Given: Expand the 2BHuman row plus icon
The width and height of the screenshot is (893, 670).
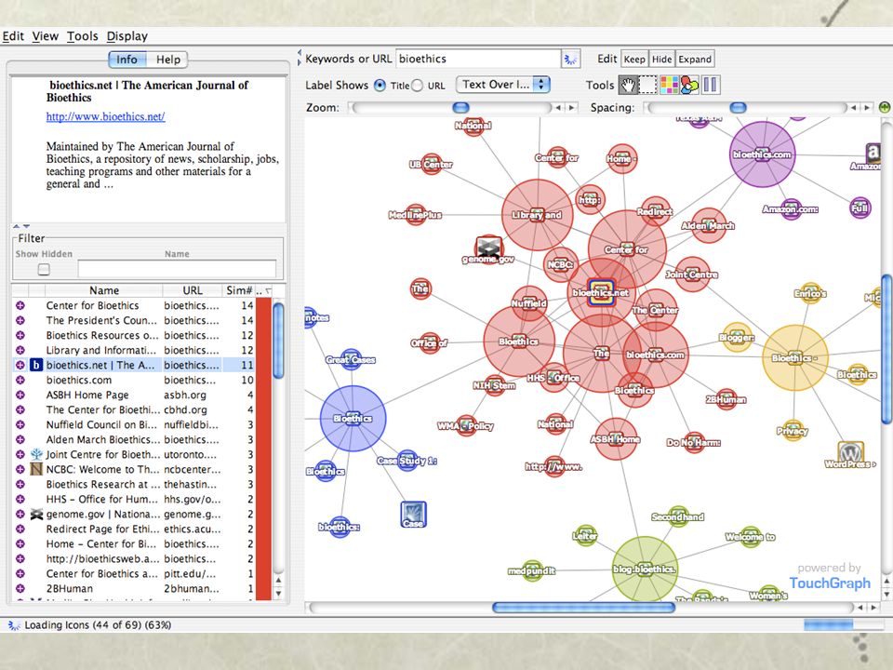Looking at the screenshot, I should pyautogui.click(x=20, y=588).
